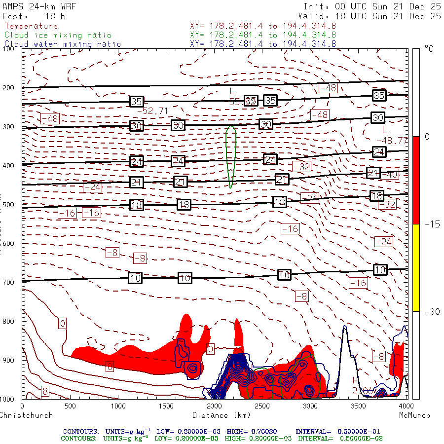Click the McMurdo endpoint label
The width and height of the screenshot is (444, 444).
[x=414, y=415]
